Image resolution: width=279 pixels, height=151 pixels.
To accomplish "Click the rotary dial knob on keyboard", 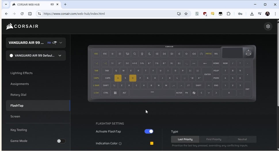I will pyautogui.click(x=249, y=53).
